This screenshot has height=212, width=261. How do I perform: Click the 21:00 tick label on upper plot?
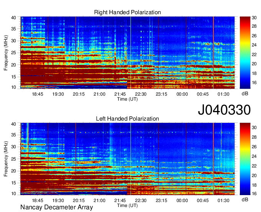(99, 94)
